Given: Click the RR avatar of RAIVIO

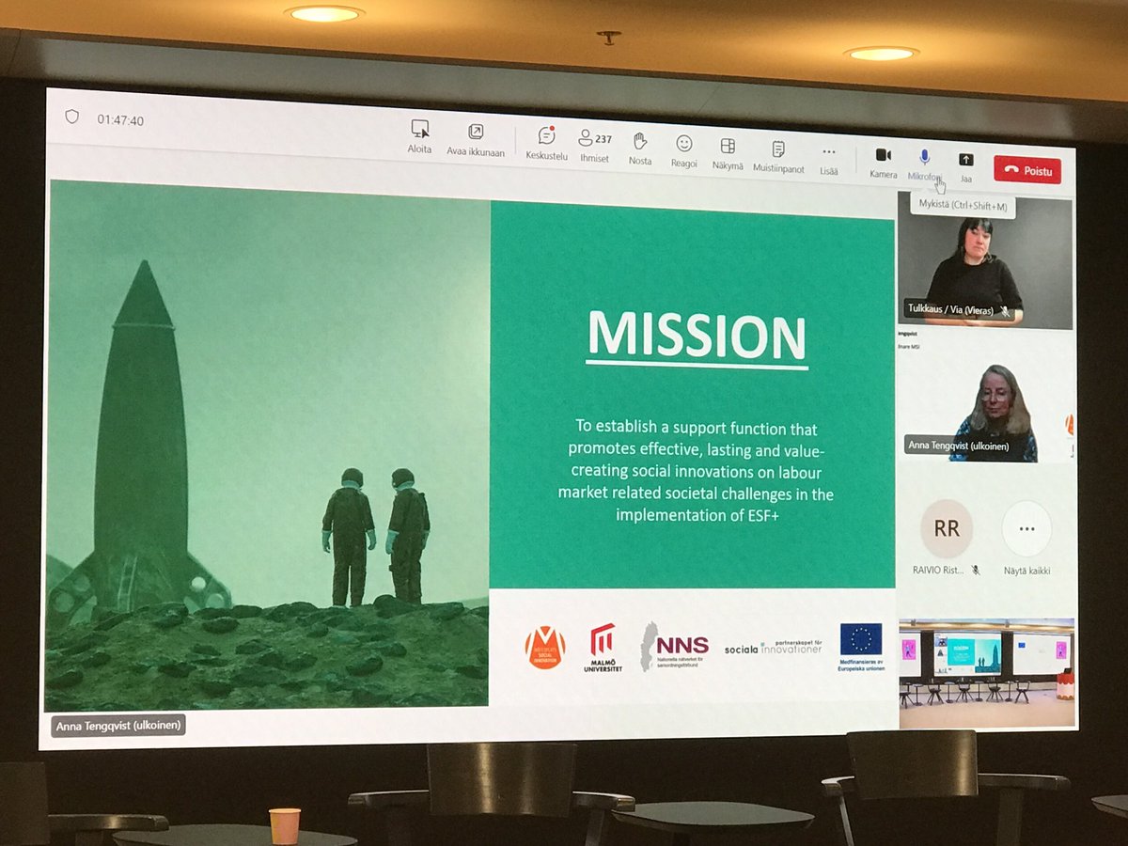Looking at the screenshot, I should pyautogui.click(x=946, y=528).
